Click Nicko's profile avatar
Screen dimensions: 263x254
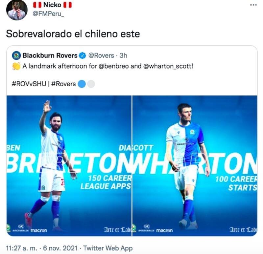[17, 10]
